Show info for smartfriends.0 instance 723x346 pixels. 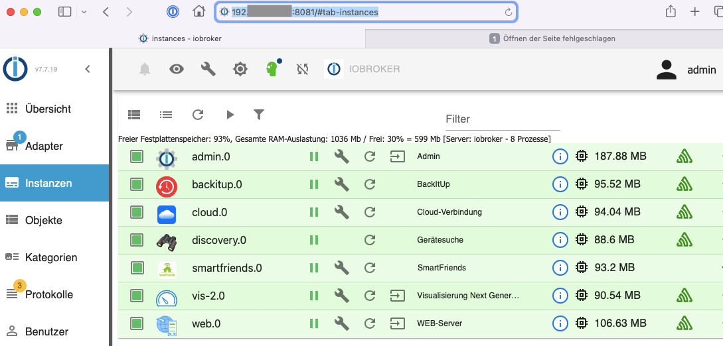560,268
